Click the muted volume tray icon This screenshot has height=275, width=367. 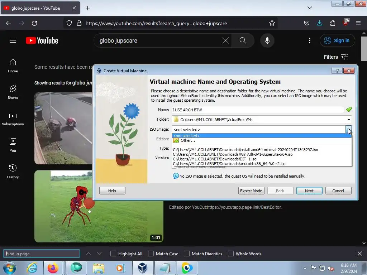pyautogui.click(x=331, y=268)
